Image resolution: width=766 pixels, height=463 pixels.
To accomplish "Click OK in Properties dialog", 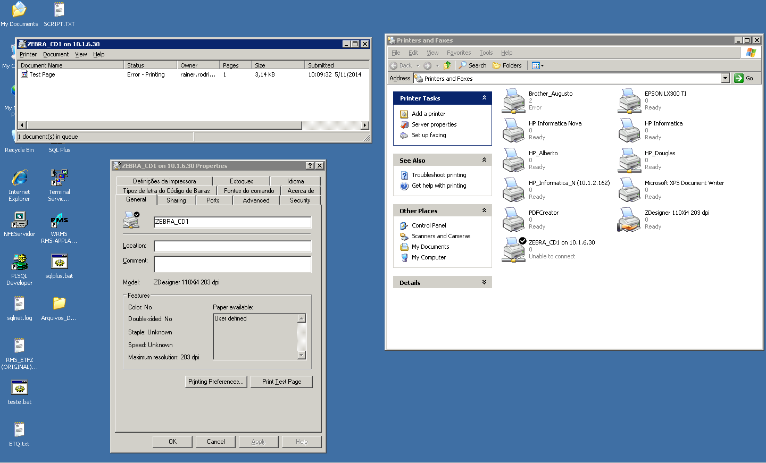I will tap(172, 442).
